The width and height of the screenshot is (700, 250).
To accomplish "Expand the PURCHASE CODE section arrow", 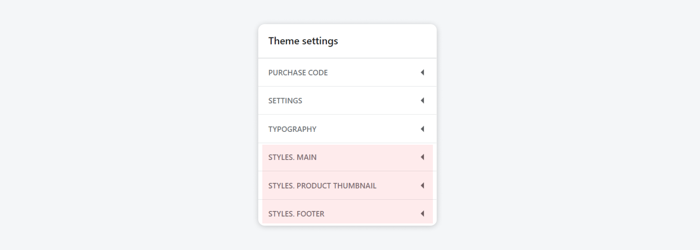I will pos(422,73).
